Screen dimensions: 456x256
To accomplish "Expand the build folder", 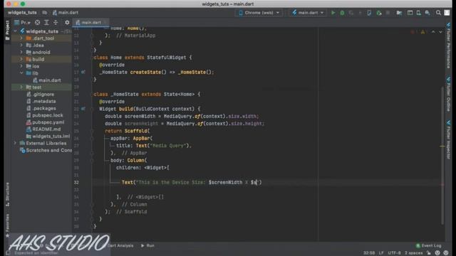I will point(21,59).
